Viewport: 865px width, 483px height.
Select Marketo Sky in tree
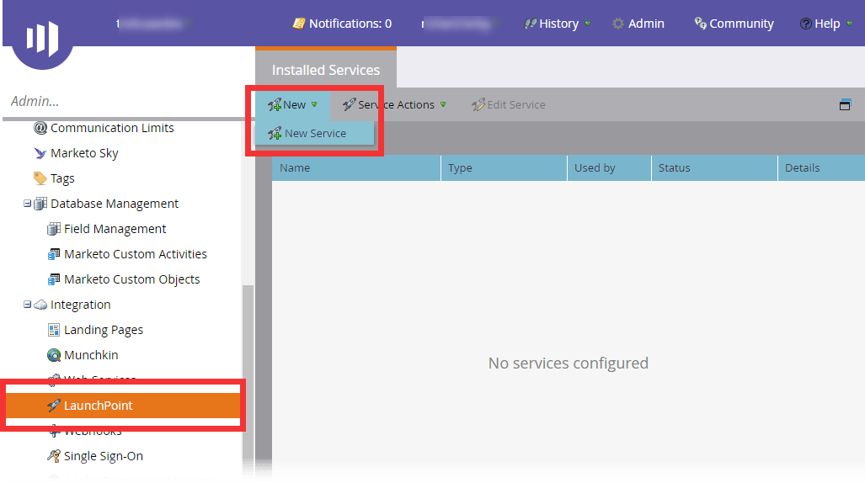[x=84, y=153]
